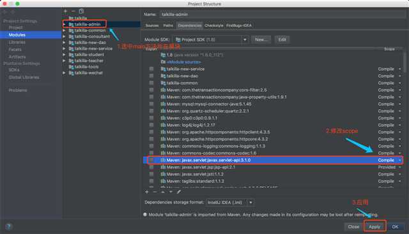Check export box for talkilla-new-service

pos(151,69)
